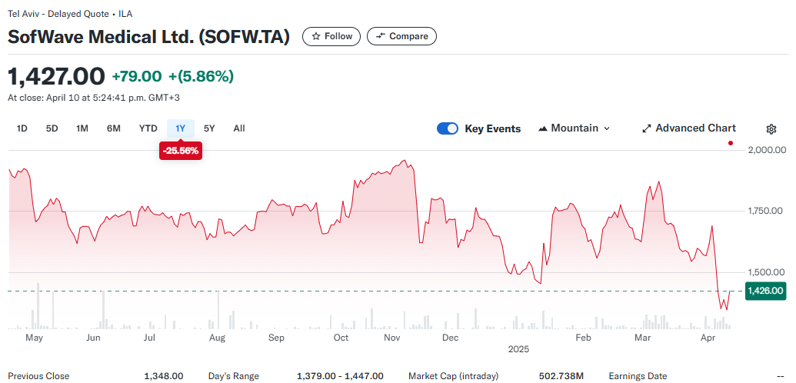The height and width of the screenshot is (383, 796).
Task: Click the Earnings Date label
Action: 638,376
